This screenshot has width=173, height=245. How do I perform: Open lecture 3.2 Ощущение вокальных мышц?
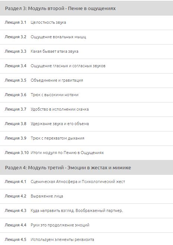[86, 37]
